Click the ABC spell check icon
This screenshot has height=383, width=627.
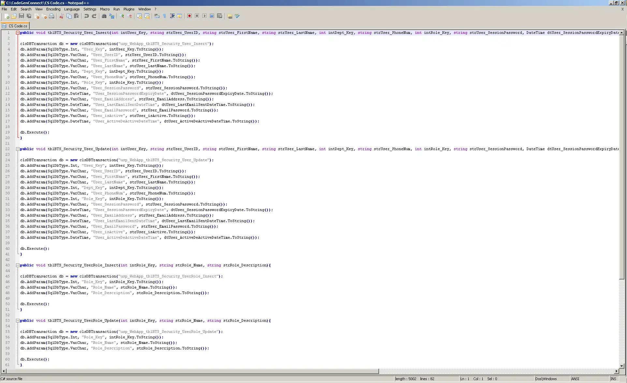pos(237,16)
